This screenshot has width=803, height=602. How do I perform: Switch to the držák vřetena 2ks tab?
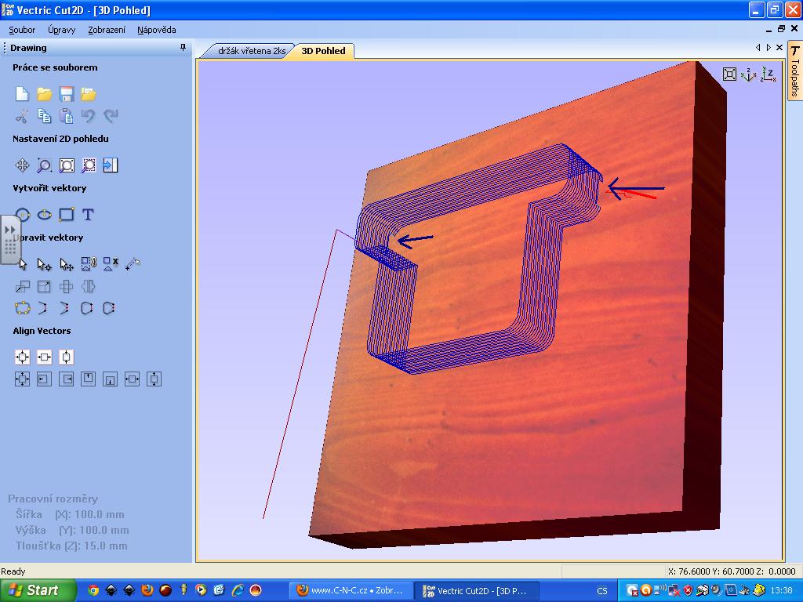click(x=246, y=51)
